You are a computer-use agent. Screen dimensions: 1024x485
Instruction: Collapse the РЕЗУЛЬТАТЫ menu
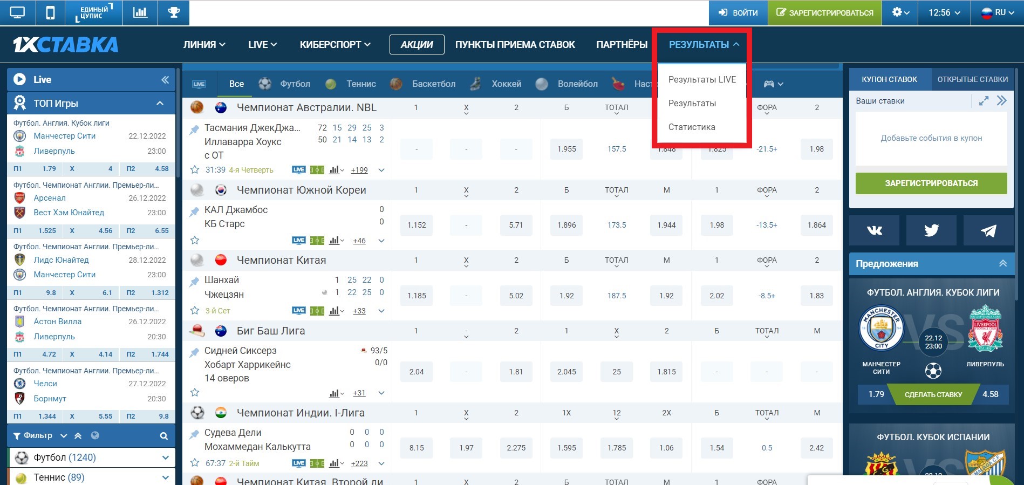(x=704, y=45)
